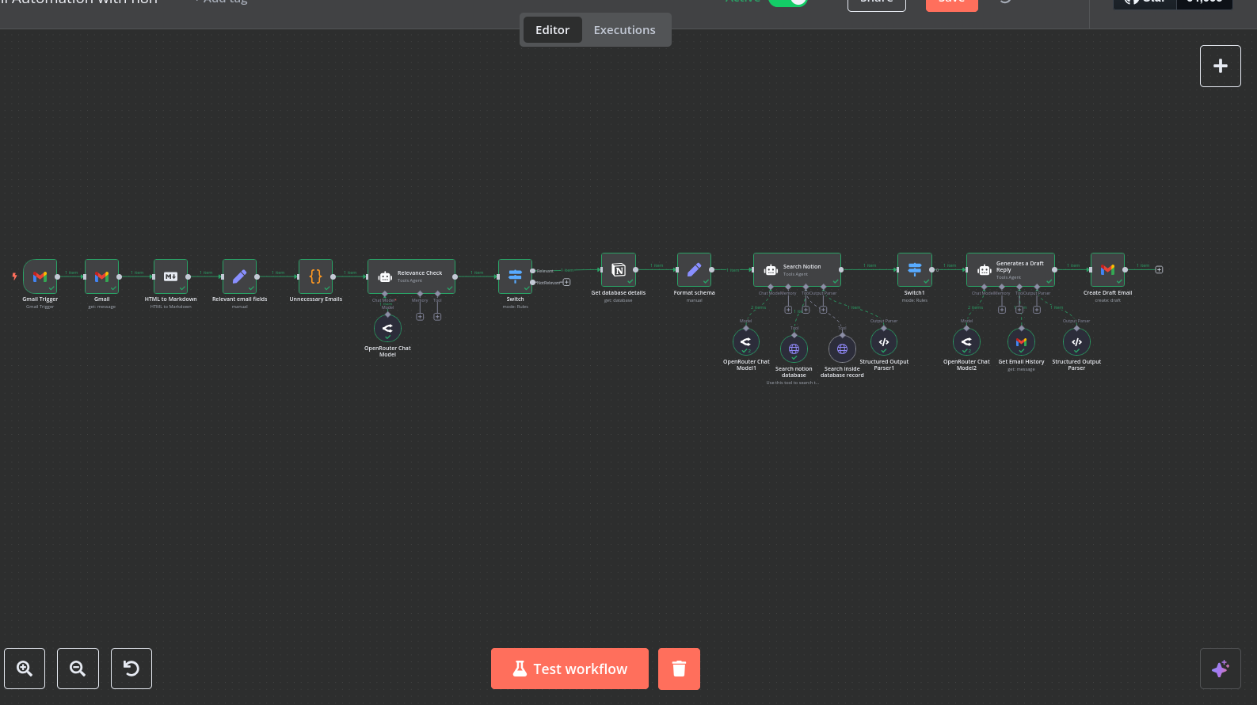Open the Relevant email fields node
Viewport: 1257px width, 705px height.
click(239, 276)
